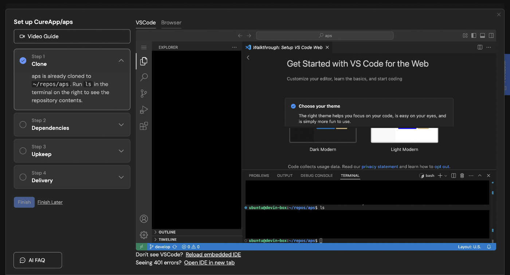The width and height of the screenshot is (510, 275).
Task: Open the privacy statement link
Action: click(x=380, y=167)
